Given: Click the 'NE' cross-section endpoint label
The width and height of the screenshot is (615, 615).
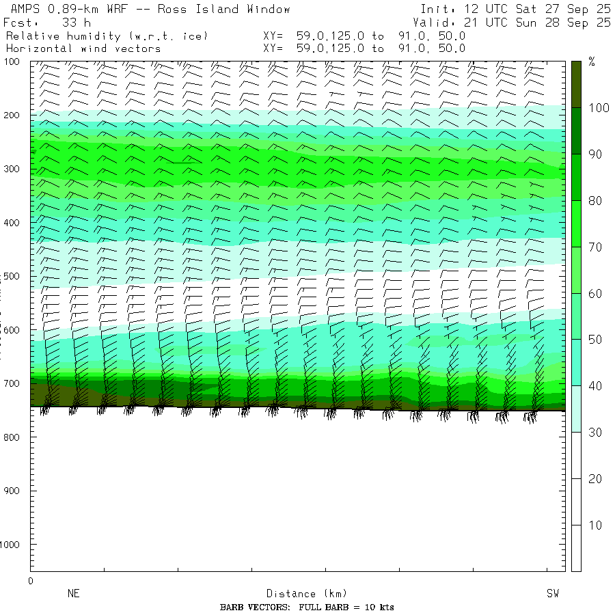Looking at the screenshot, I should click(73, 593).
